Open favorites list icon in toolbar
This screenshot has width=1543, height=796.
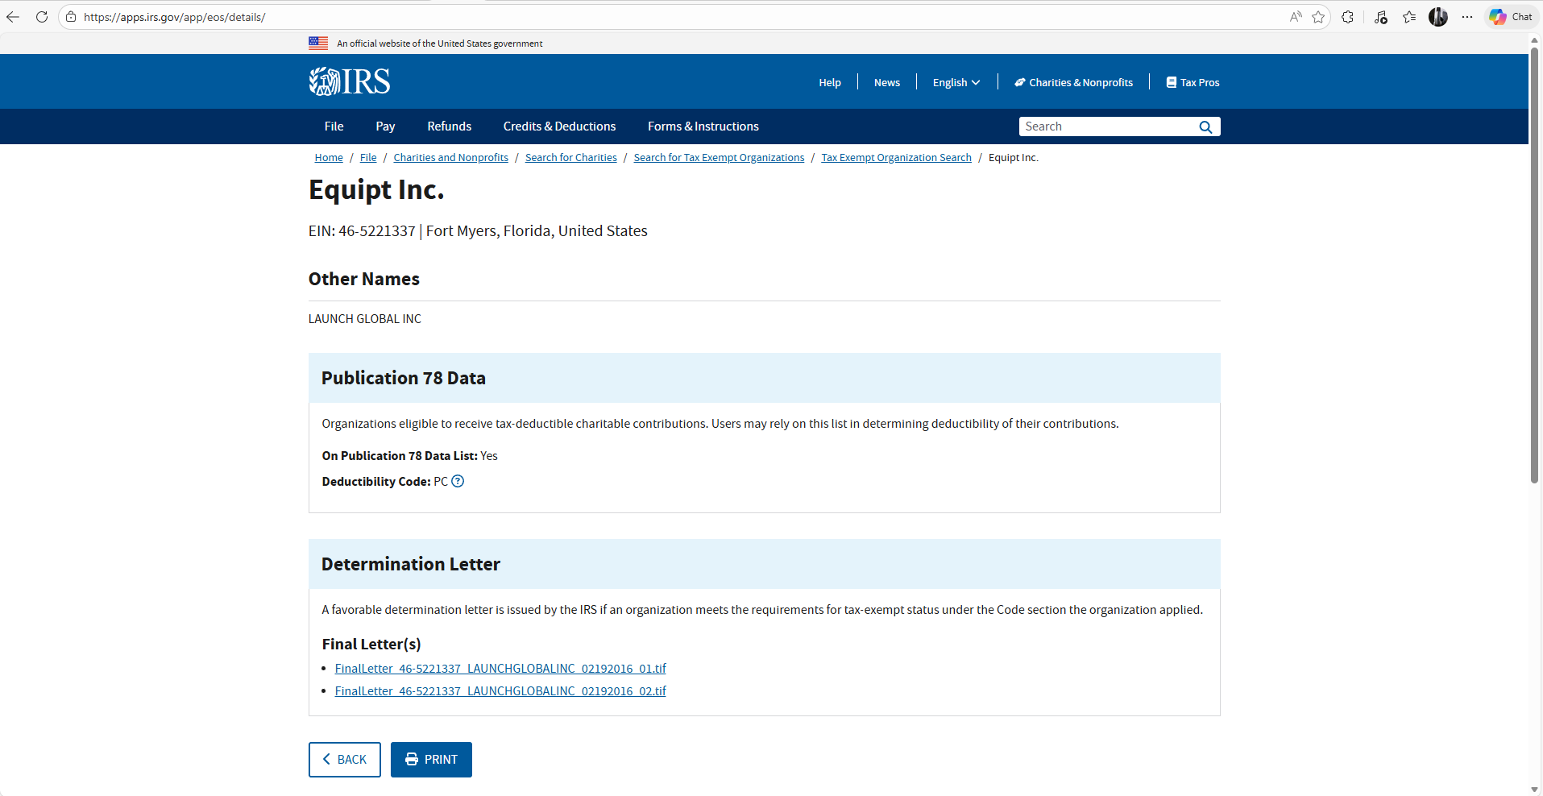pos(1409,17)
